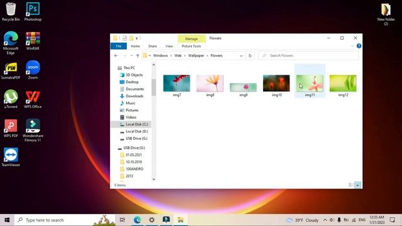This screenshot has height=226, width=402.
Task: Open volume control in system tray
Action: pyautogui.click(x=332, y=220)
